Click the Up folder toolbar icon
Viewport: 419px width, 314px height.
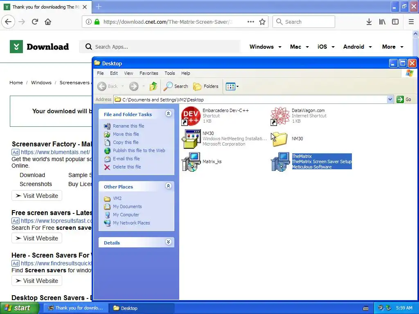click(153, 86)
